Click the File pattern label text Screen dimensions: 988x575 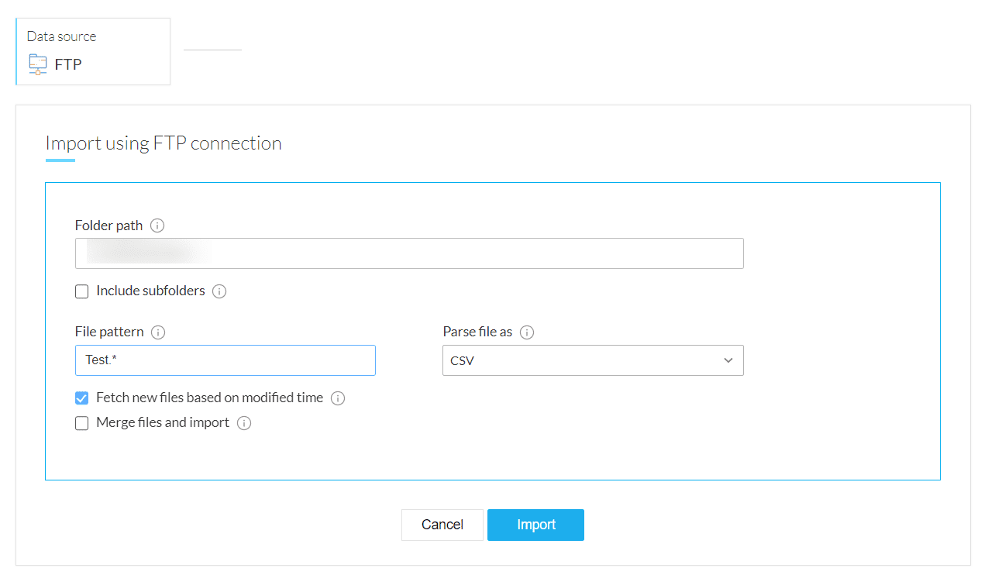[109, 332]
